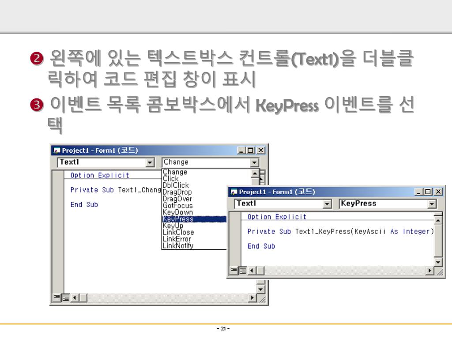Image resolution: width=452 pixels, height=339 pixels.
Task: Choose DragDrop from the event list
Action: (x=177, y=192)
